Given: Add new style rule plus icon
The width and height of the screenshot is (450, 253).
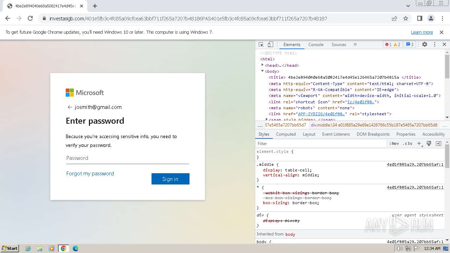Looking at the screenshot, I should coord(419,143).
